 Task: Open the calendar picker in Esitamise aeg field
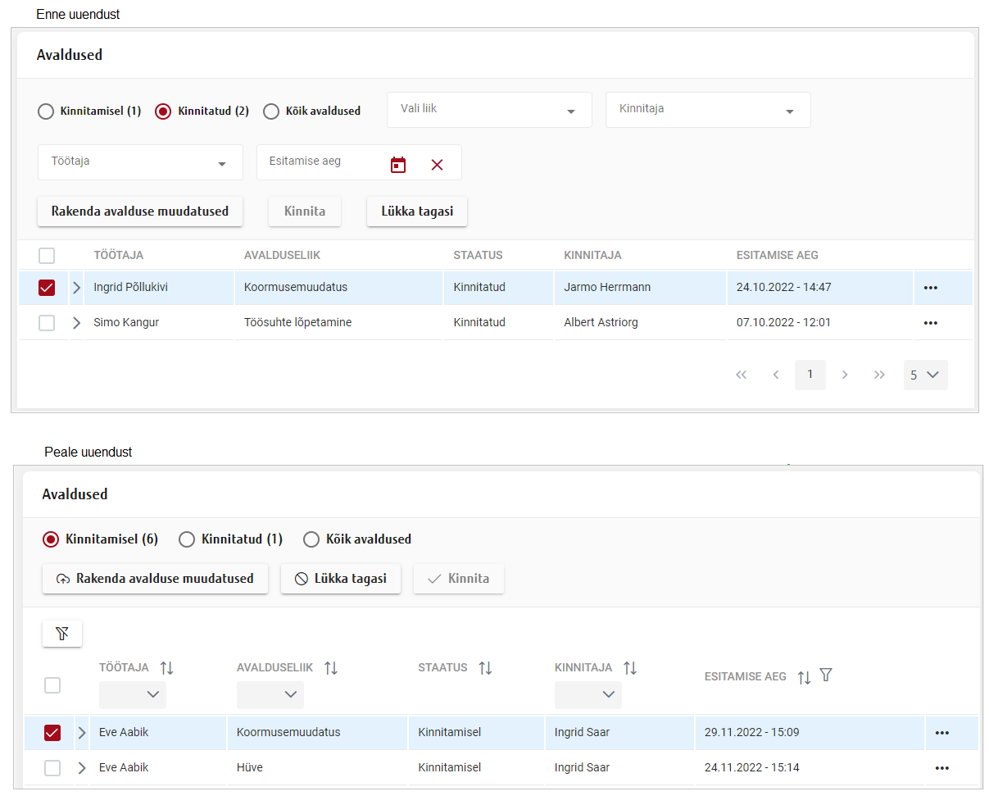[x=398, y=165]
